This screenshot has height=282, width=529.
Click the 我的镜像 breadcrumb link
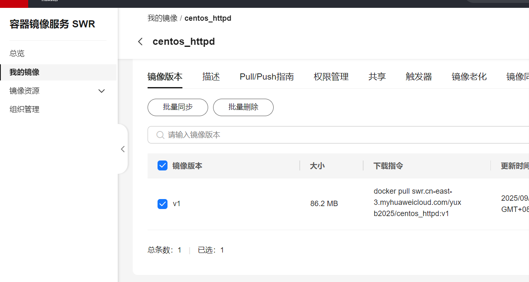pos(162,18)
